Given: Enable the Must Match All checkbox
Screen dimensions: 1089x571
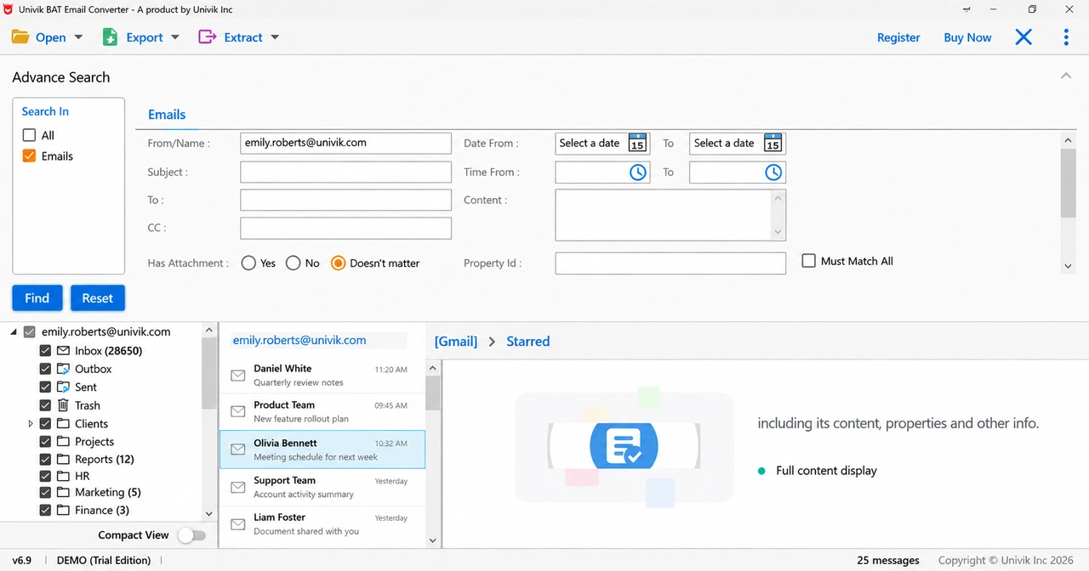Looking at the screenshot, I should click(x=809, y=261).
